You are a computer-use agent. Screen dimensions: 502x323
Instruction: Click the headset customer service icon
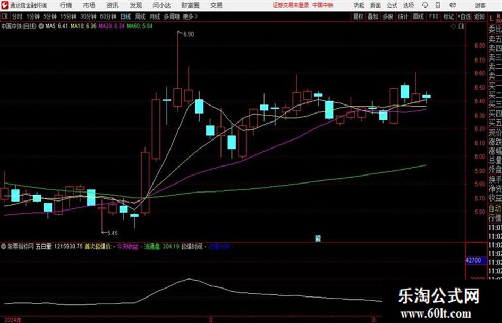425,5
